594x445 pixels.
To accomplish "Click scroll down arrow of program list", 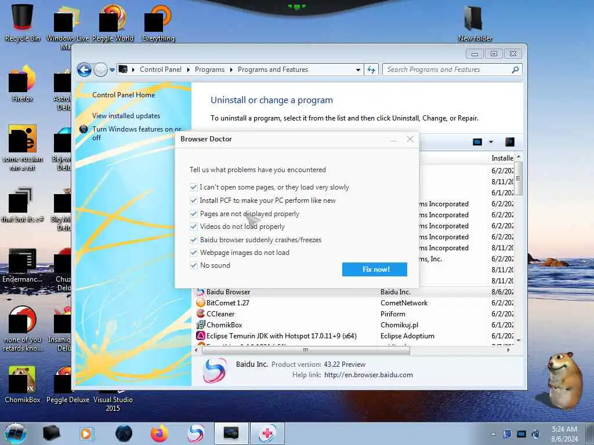I will point(519,340).
